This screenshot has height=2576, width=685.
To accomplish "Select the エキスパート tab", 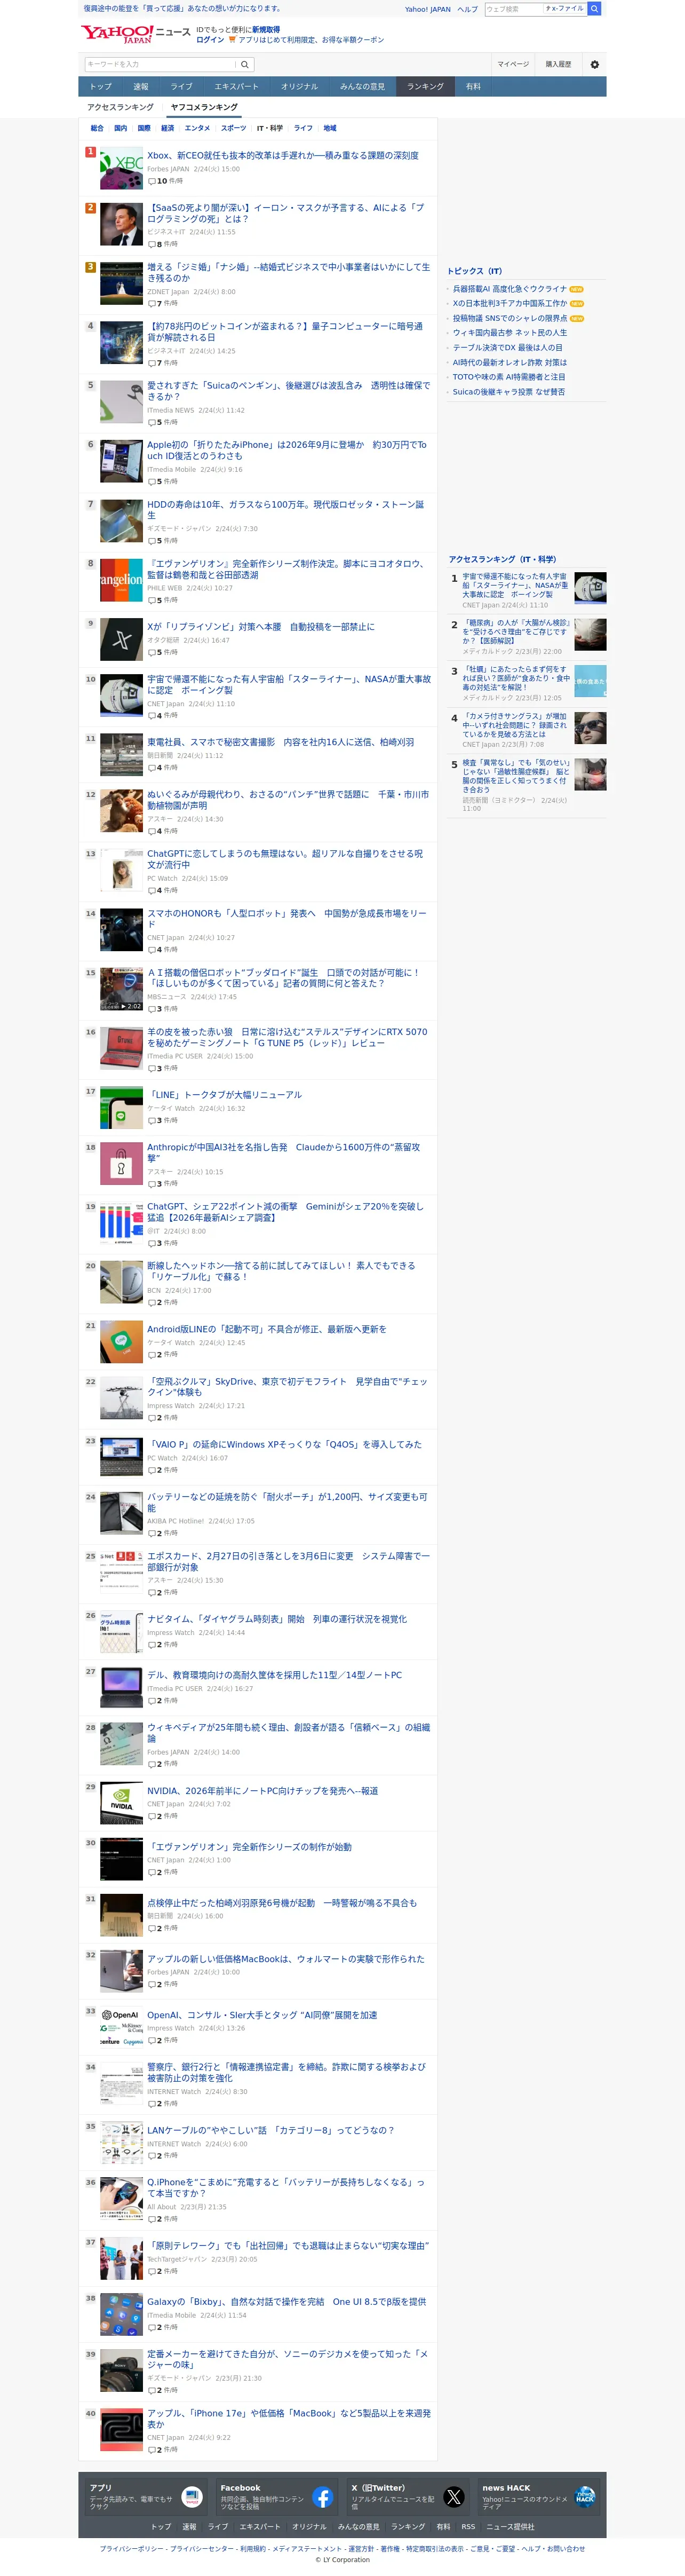I will click(x=237, y=87).
